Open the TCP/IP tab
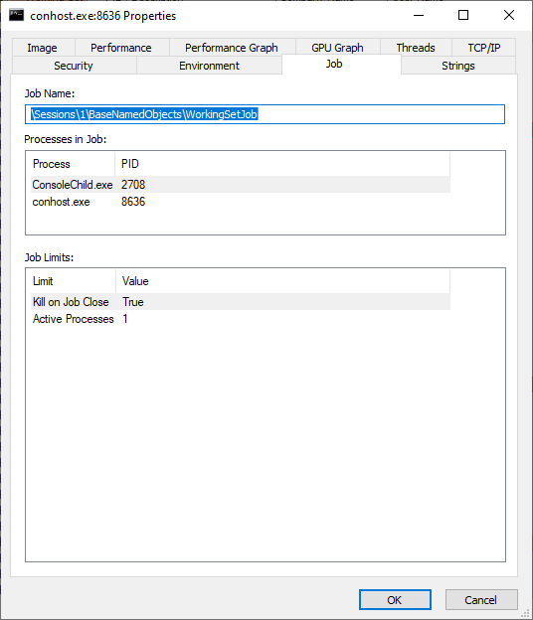Image resolution: width=533 pixels, height=620 pixels. click(x=483, y=48)
